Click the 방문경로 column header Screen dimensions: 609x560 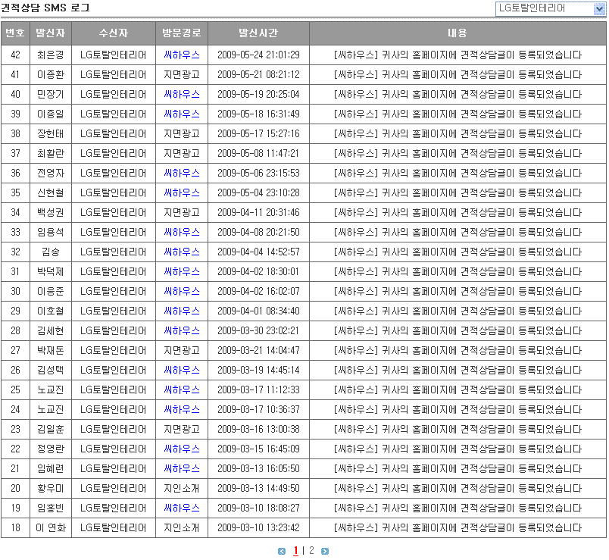182,33
